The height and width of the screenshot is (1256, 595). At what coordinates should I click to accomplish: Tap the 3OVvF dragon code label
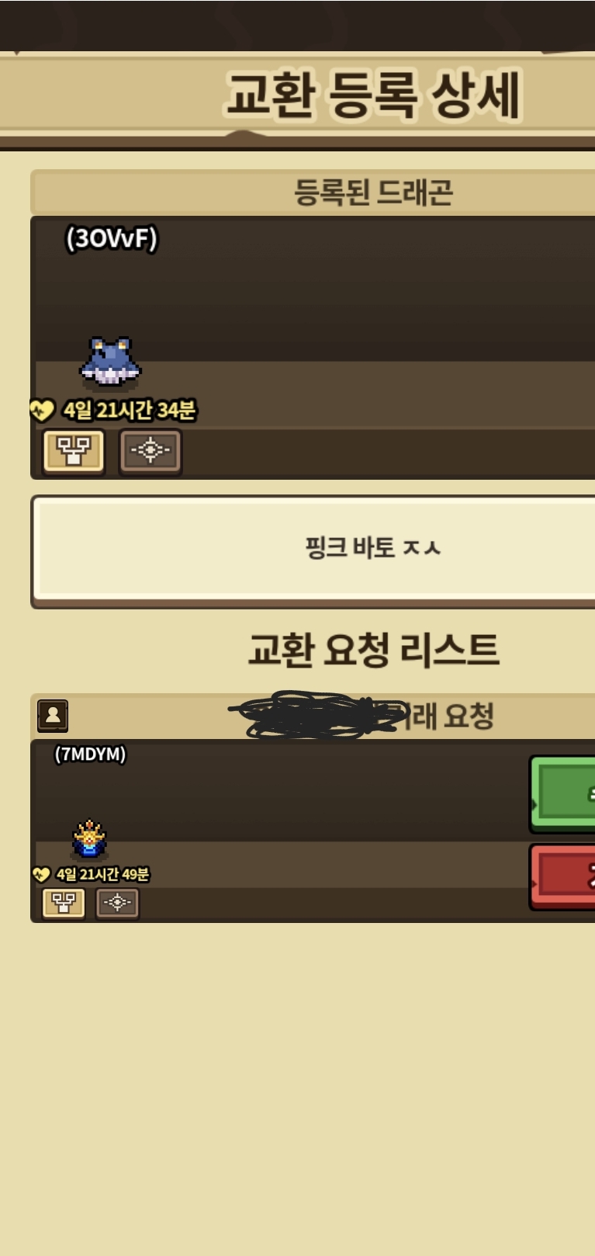click(112, 238)
